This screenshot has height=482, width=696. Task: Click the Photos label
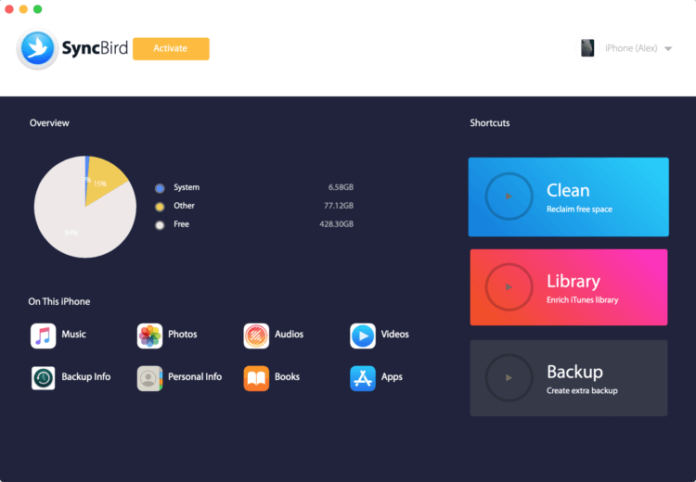[183, 335]
